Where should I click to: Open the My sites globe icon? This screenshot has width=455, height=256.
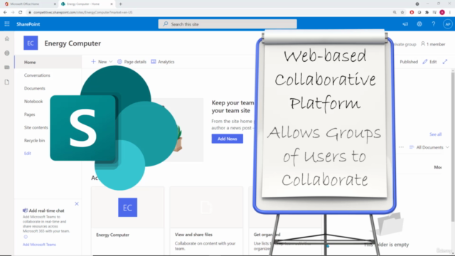(x=7, y=53)
